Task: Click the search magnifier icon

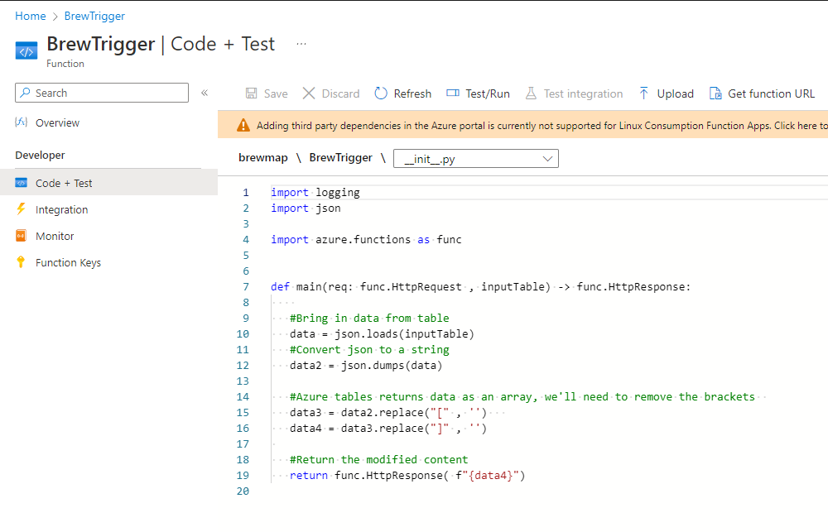Action: pyautogui.click(x=25, y=93)
